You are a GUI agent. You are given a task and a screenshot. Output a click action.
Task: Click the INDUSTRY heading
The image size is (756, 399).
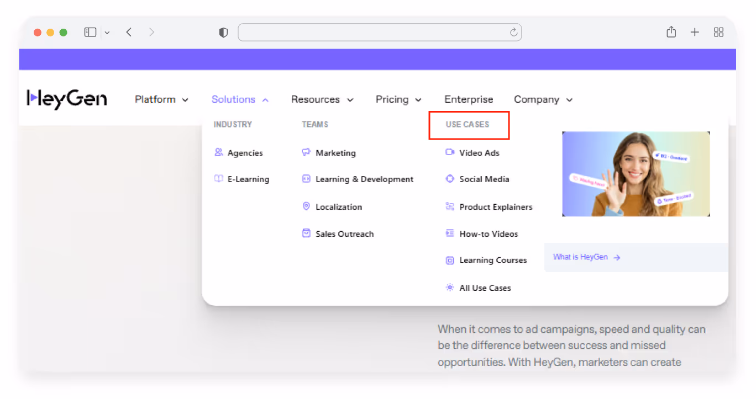[x=233, y=125]
